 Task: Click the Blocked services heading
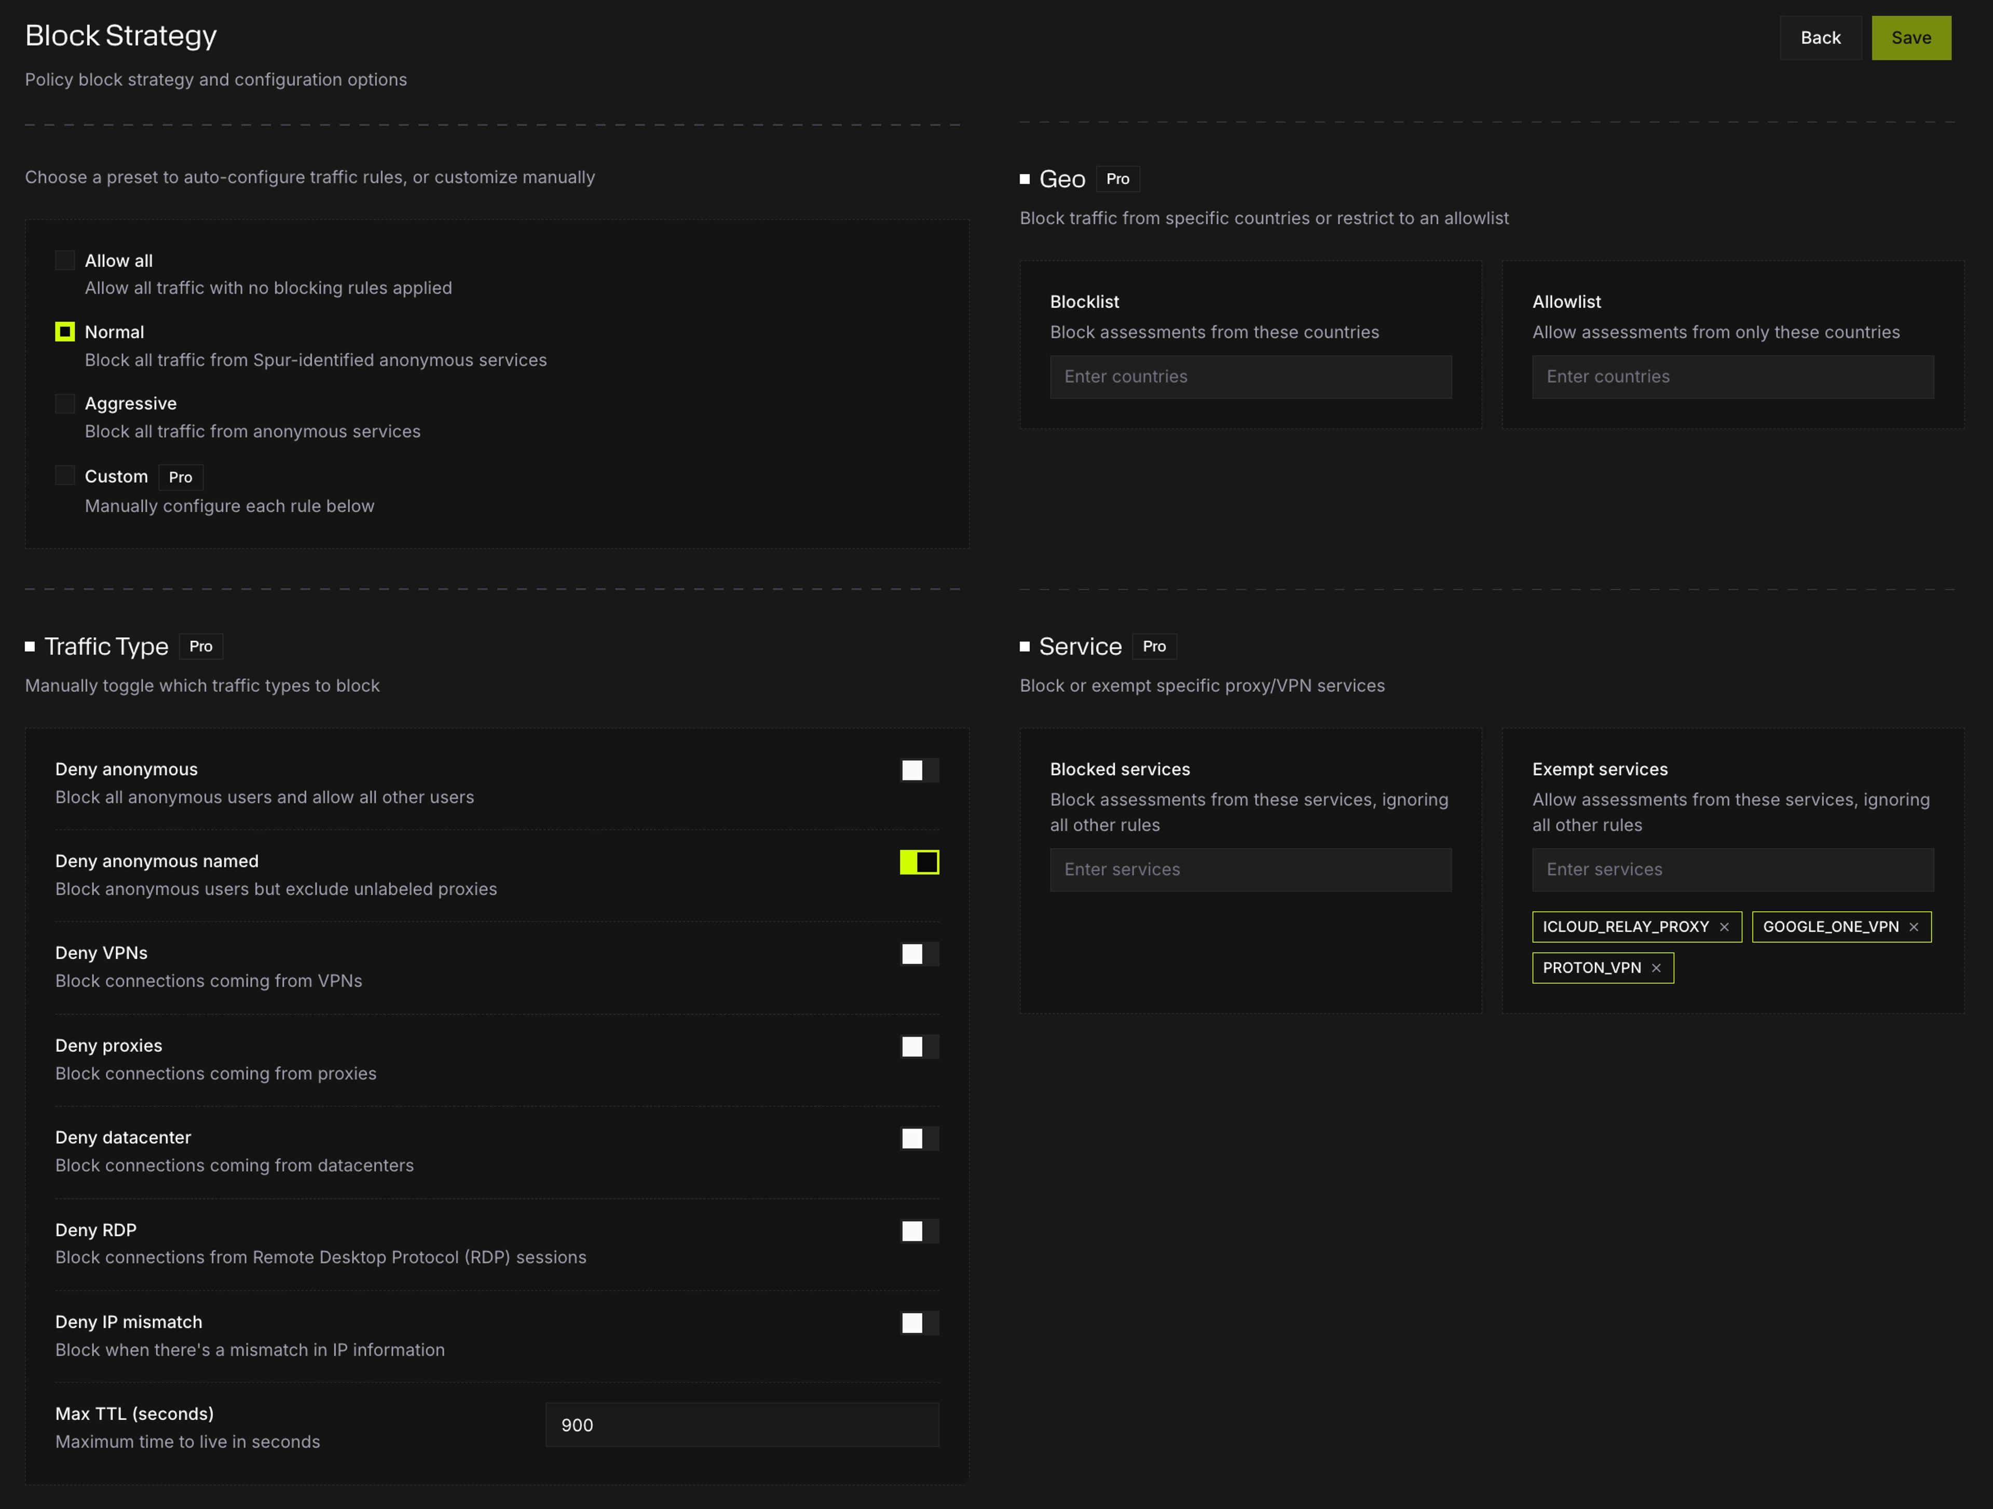click(1120, 770)
